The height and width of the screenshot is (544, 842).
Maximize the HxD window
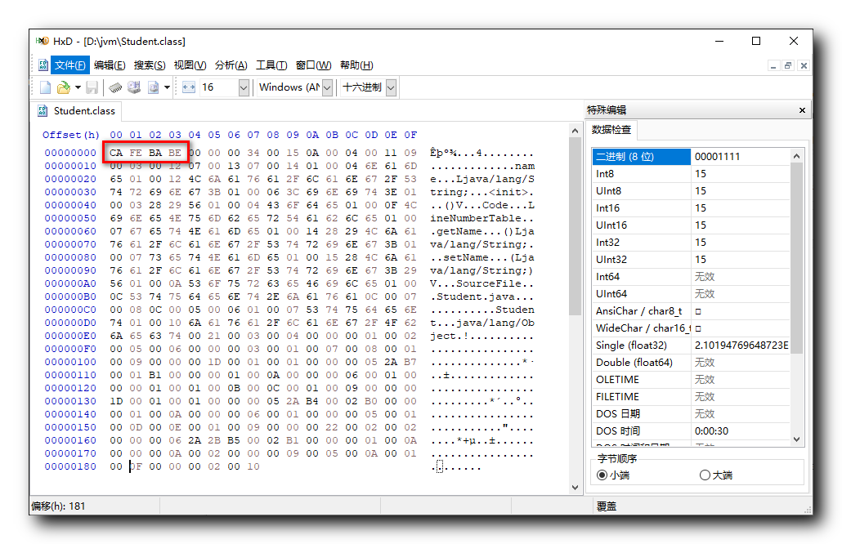click(x=756, y=42)
